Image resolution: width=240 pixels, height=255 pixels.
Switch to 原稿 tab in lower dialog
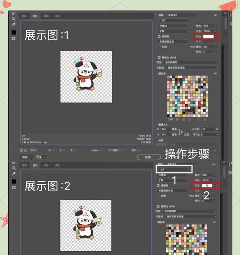point(24,165)
